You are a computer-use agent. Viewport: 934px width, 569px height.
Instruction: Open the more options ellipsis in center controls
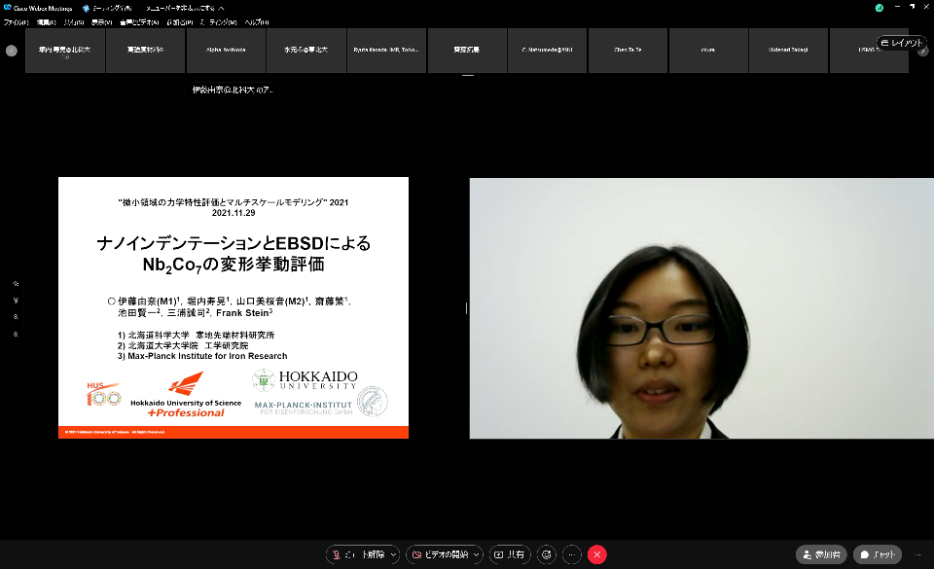click(572, 554)
